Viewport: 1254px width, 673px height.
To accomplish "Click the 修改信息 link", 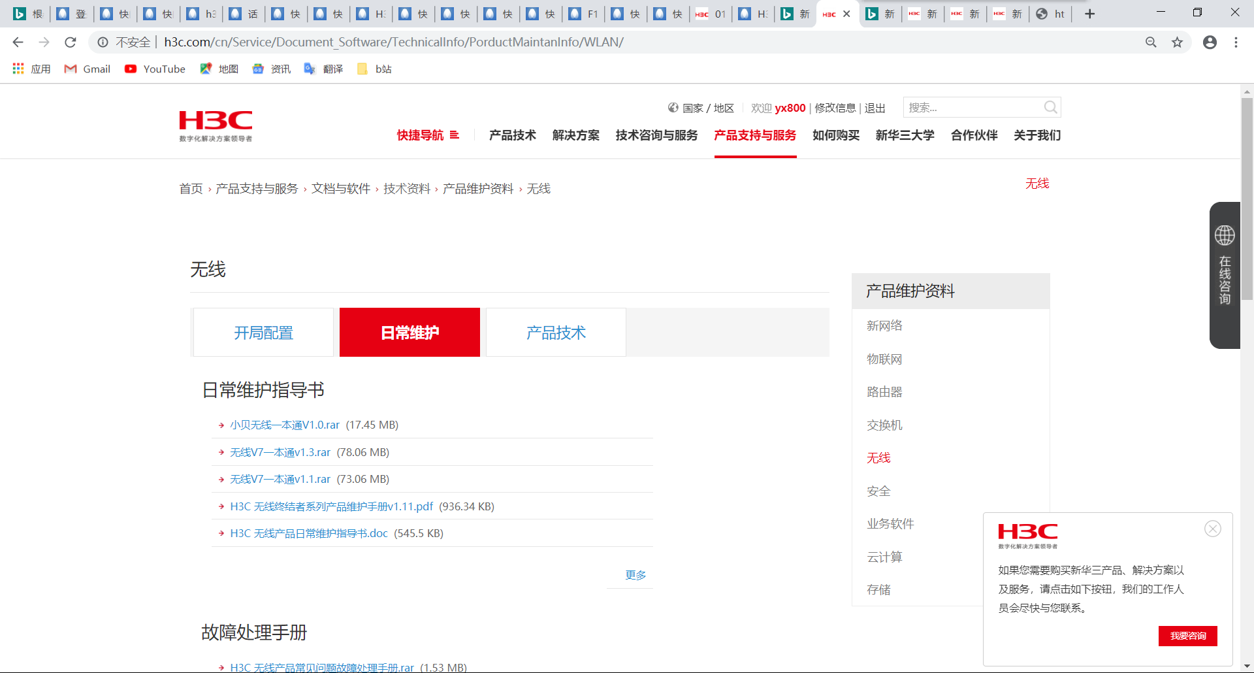I will pyautogui.click(x=835, y=108).
